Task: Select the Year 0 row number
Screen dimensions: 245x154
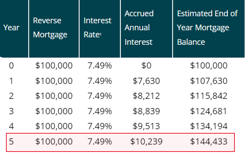Action: coord(11,65)
